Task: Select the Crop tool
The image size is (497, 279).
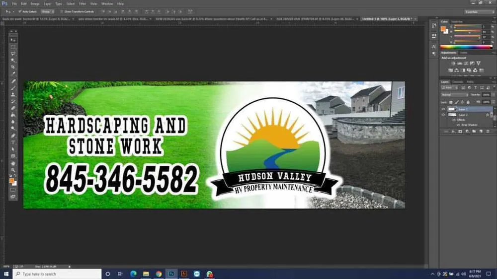Action: coord(13,67)
